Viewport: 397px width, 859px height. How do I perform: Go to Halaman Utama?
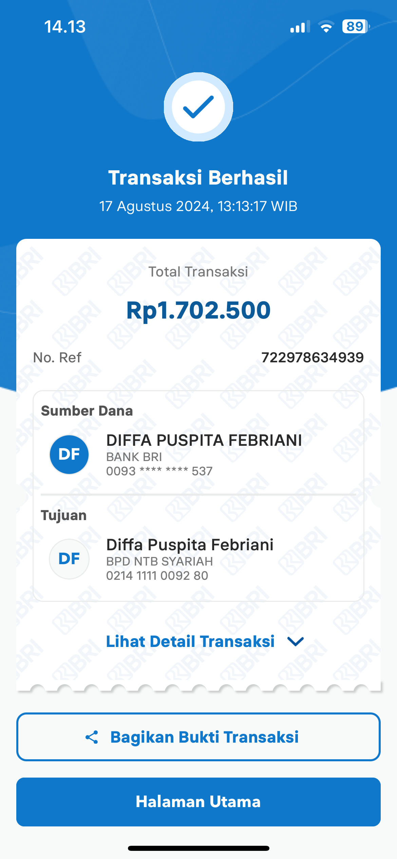[x=198, y=802]
